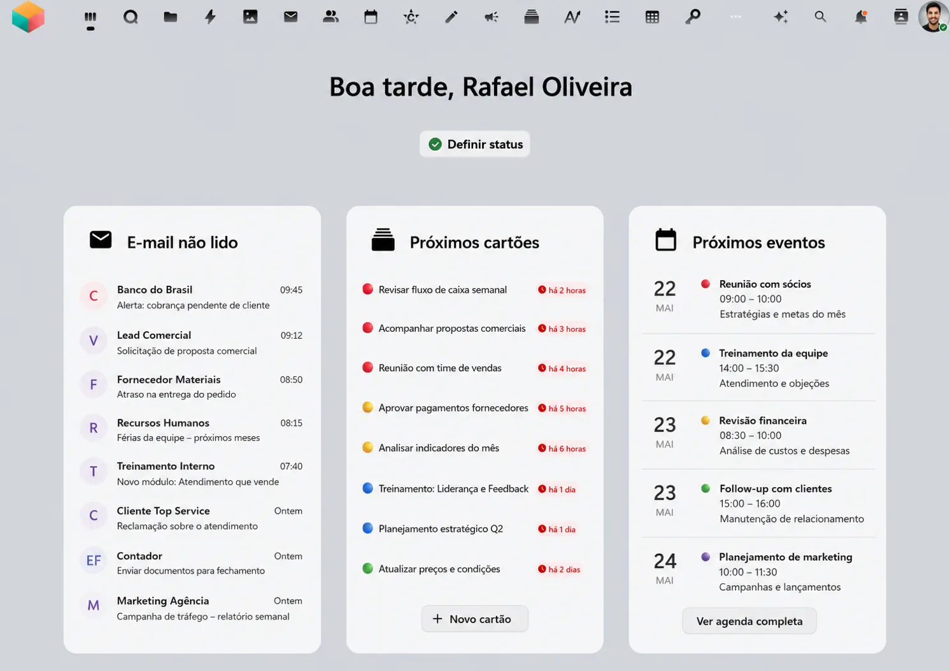950x671 pixels.
Task: Open event Revisão financeira
Action: coord(758,435)
